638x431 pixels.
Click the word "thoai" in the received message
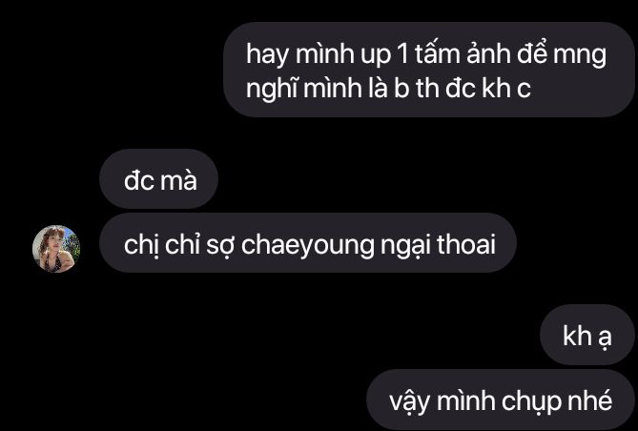coord(466,244)
